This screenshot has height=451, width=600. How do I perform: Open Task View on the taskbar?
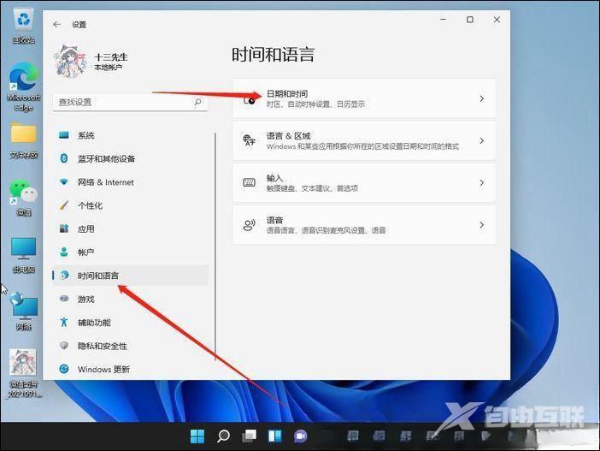(249, 436)
